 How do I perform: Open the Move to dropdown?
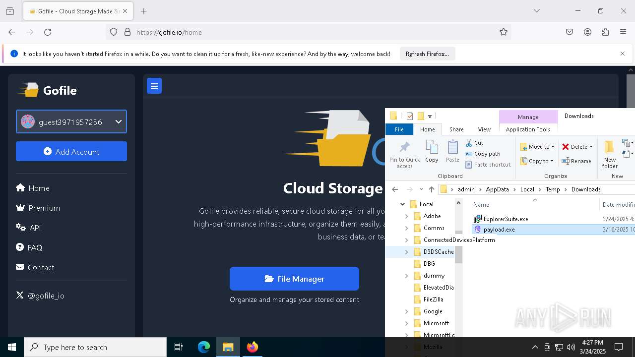(x=537, y=147)
